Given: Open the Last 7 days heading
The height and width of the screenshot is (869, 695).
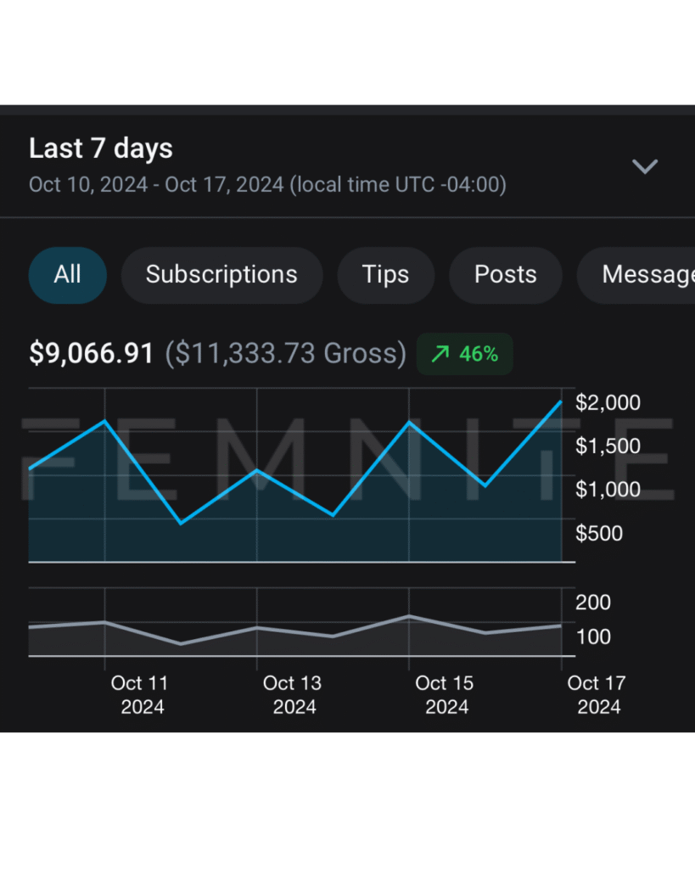Looking at the screenshot, I should (x=101, y=149).
